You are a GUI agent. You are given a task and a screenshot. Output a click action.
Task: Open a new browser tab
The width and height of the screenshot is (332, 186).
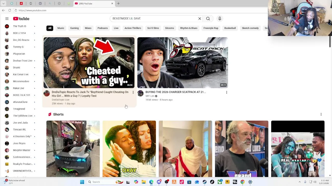(118, 3)
